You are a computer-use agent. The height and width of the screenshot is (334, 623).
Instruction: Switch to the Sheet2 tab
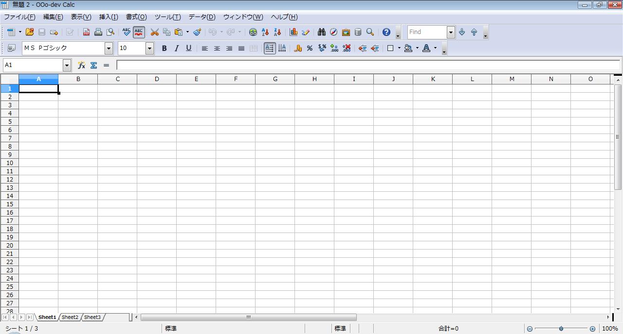pos(70,317)
